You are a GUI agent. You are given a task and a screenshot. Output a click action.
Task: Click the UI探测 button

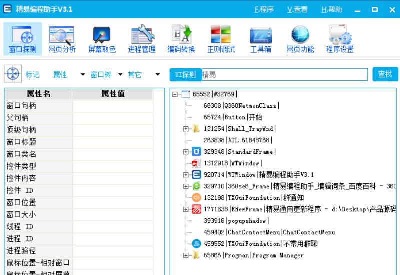(185, 74)
